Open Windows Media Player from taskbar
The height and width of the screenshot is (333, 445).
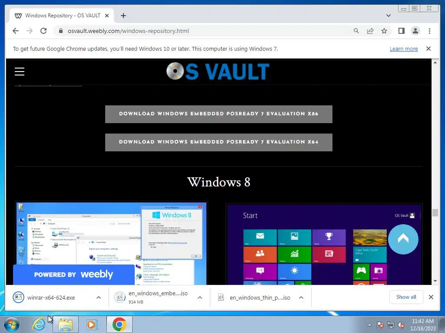[91, 324]
